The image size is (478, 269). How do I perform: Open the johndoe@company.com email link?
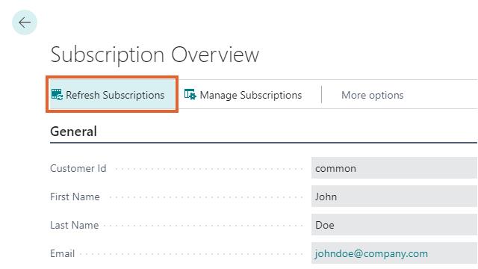tap(371, 253)
